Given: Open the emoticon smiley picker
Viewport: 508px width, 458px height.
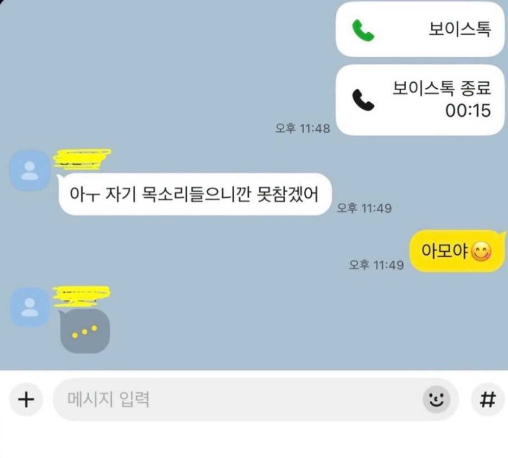Looking at the screenshot, I should point(436,399).
